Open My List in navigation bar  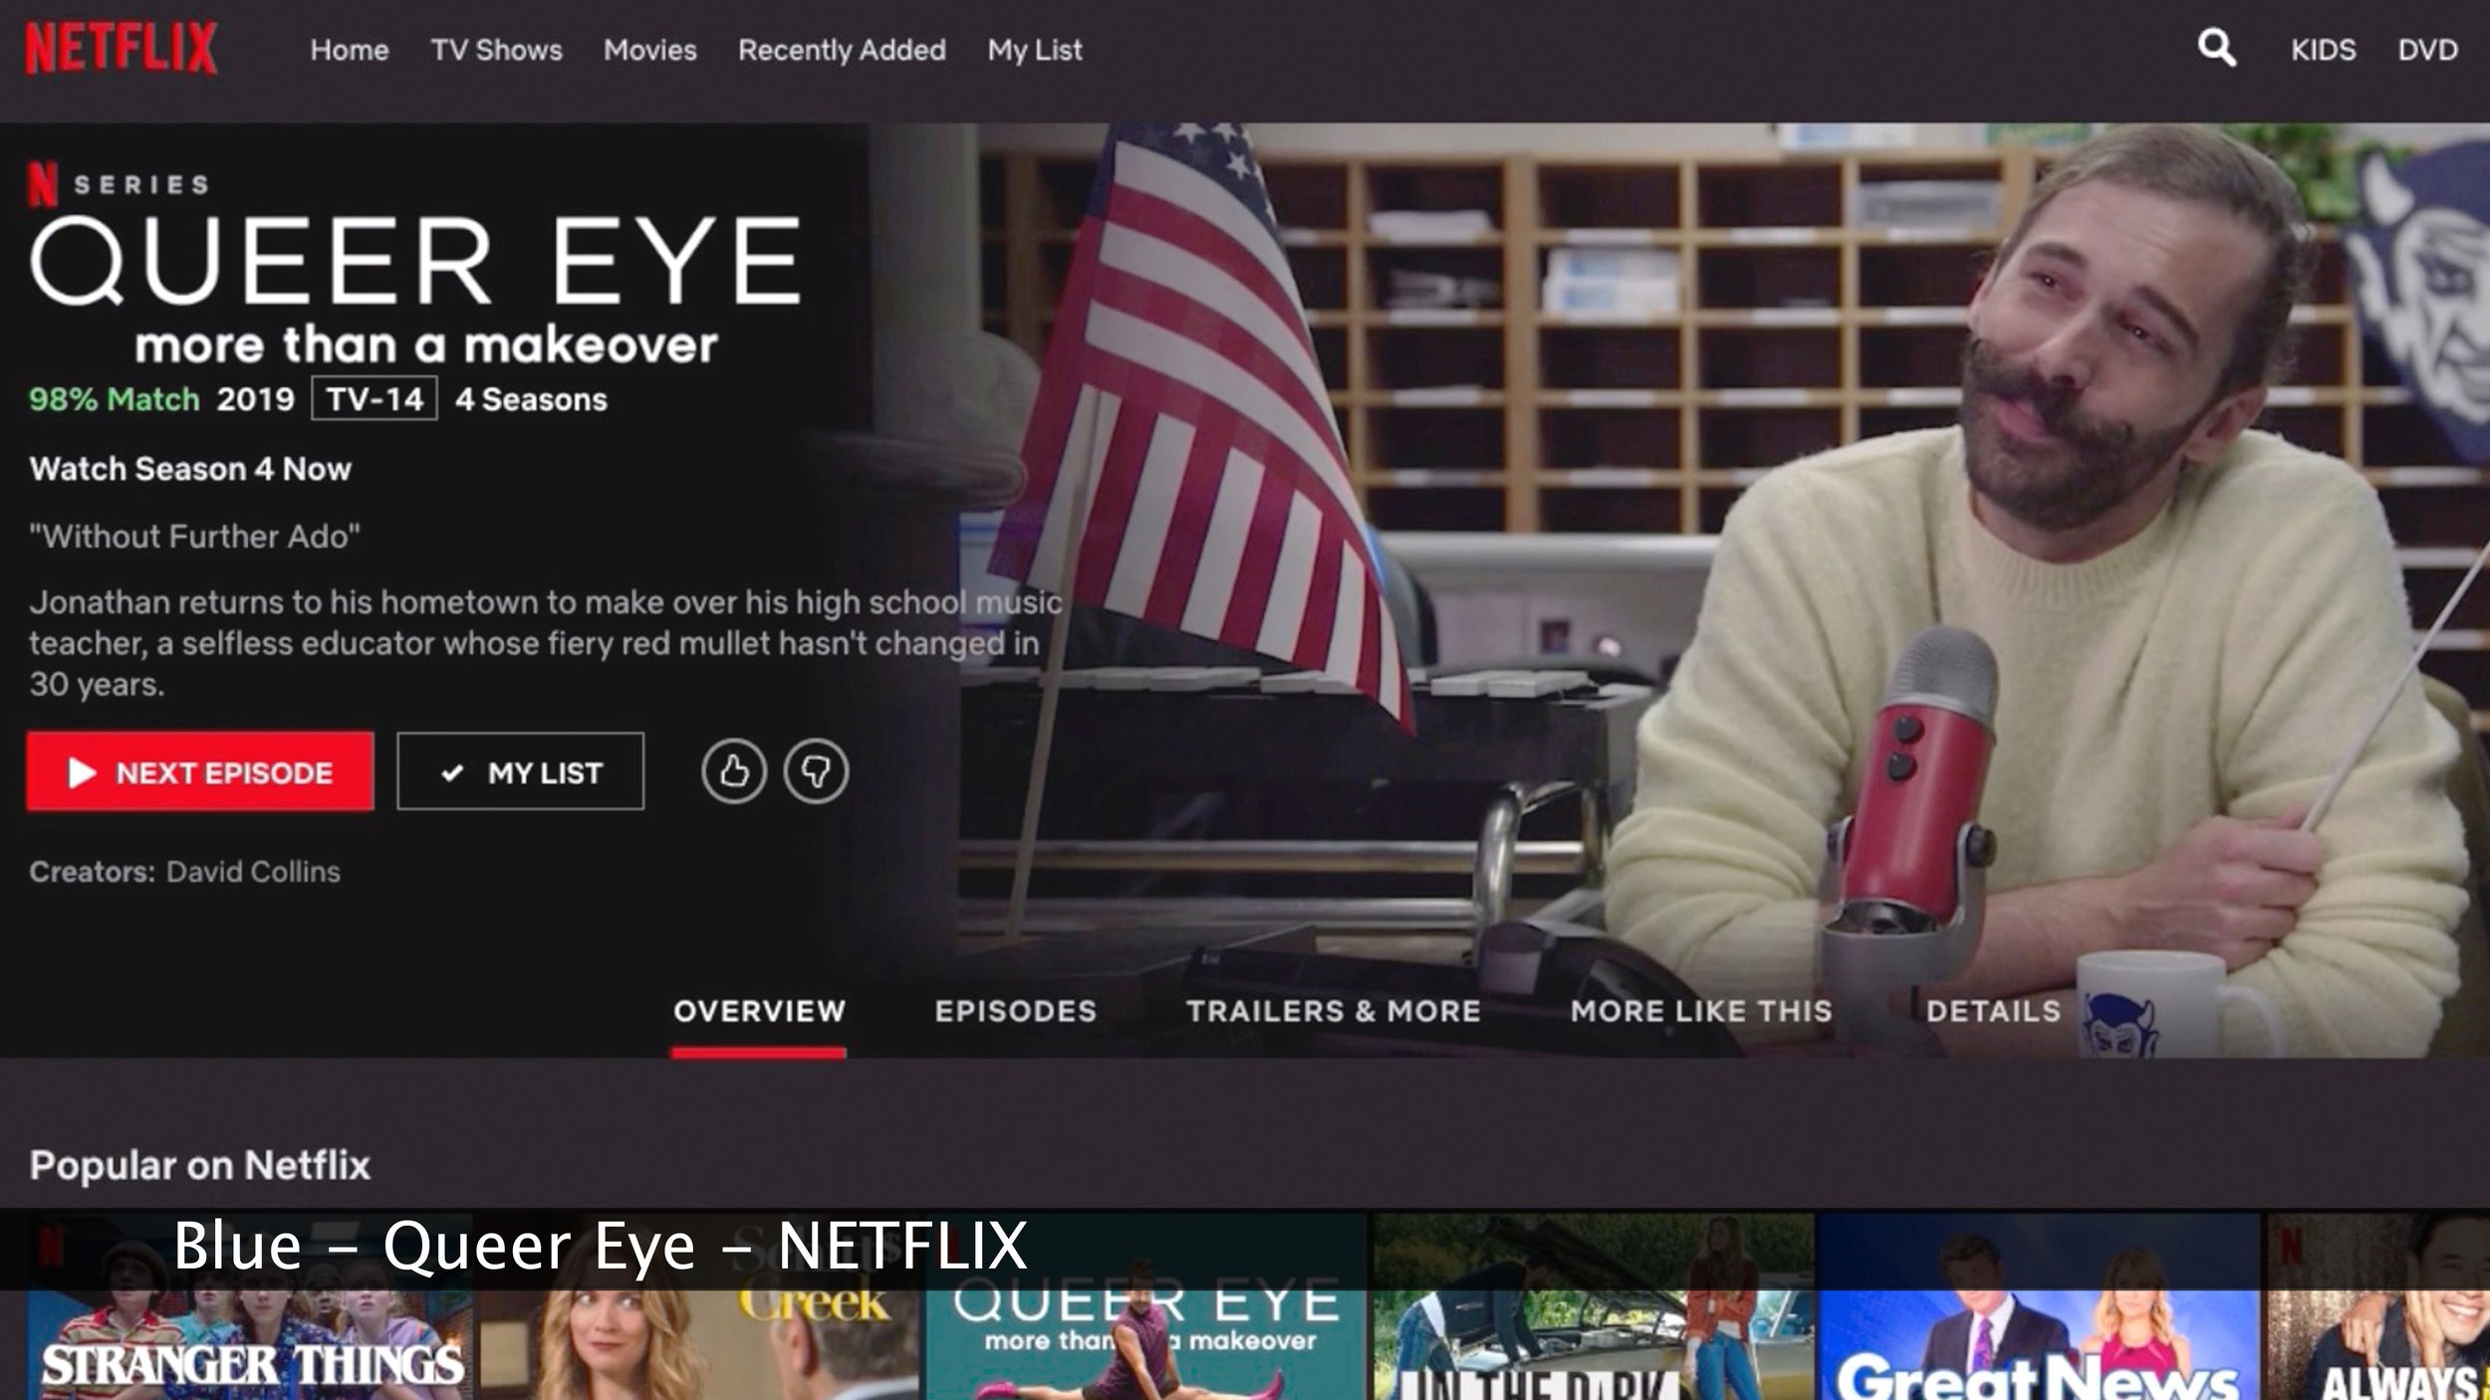(1035, 50)
